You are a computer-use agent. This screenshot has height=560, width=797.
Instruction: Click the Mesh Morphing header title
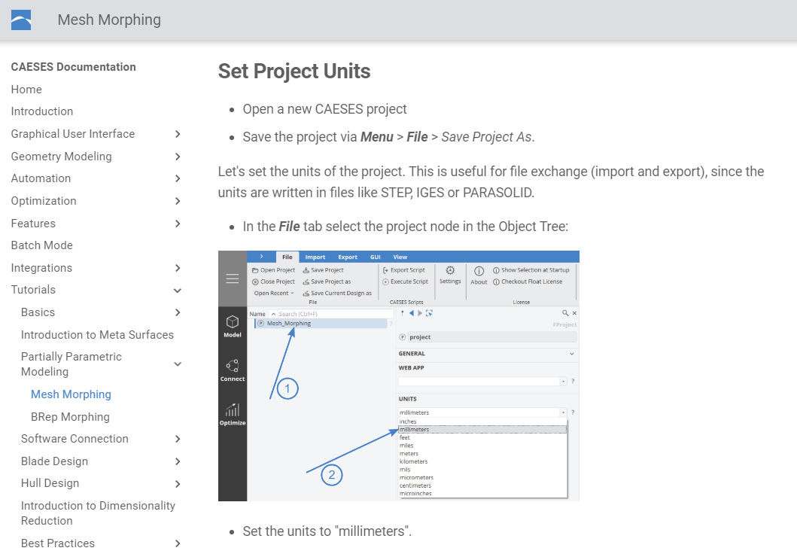tap(109, 20)
